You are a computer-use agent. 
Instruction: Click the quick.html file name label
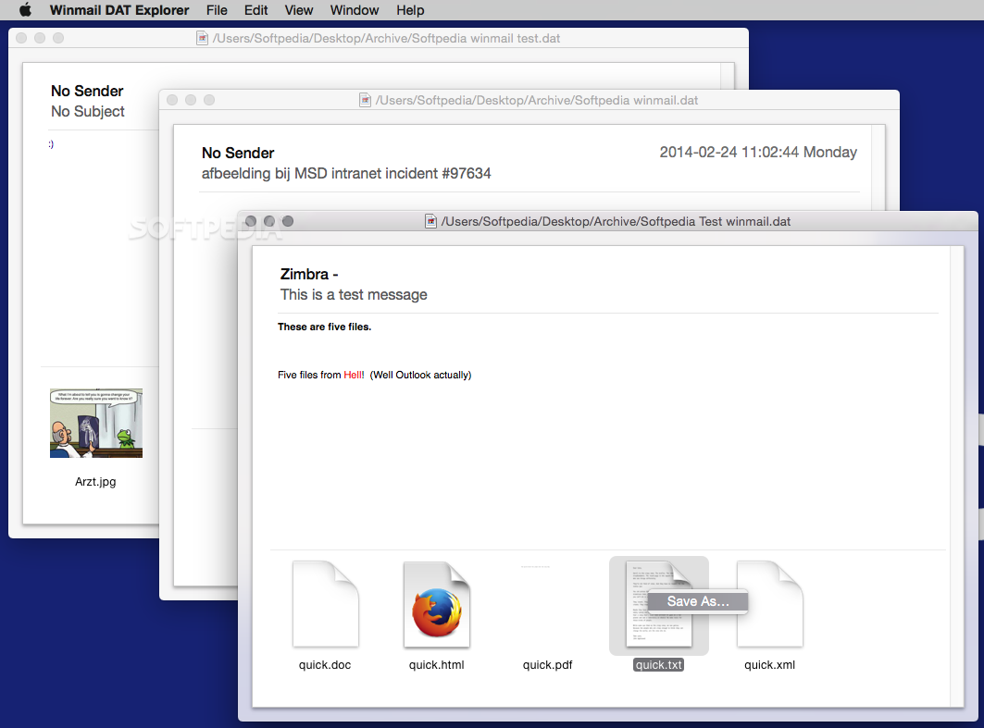pyautogui.click(x=437, y=665)
